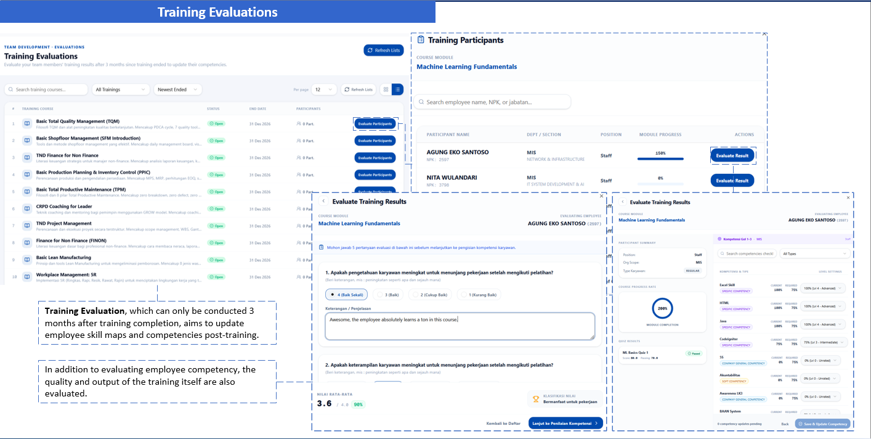Close the competency evaluation panel

pos(848,197)
